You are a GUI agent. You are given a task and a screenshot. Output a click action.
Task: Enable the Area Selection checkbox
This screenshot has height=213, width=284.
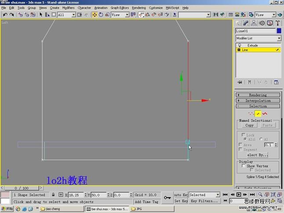click(x=240, y=144)
